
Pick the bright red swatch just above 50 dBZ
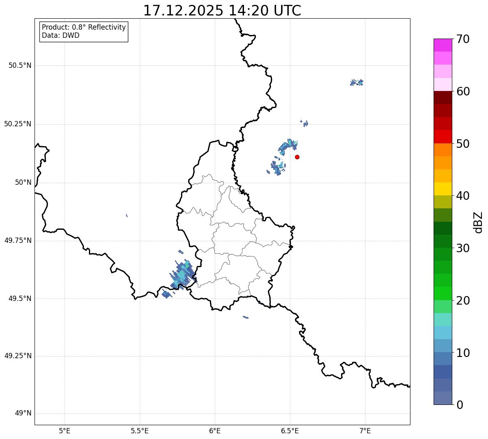tap(443, 136)
